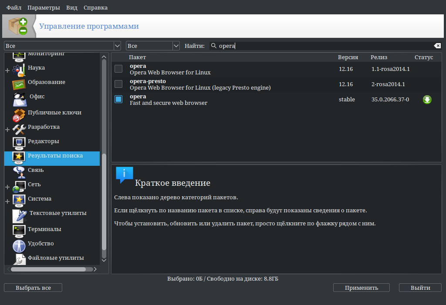Select the Файловые утилиты category
446x305 pixels.
(x=56, y=258)
